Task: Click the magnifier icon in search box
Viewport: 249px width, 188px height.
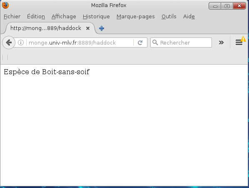Action: (x=155, y=43)
